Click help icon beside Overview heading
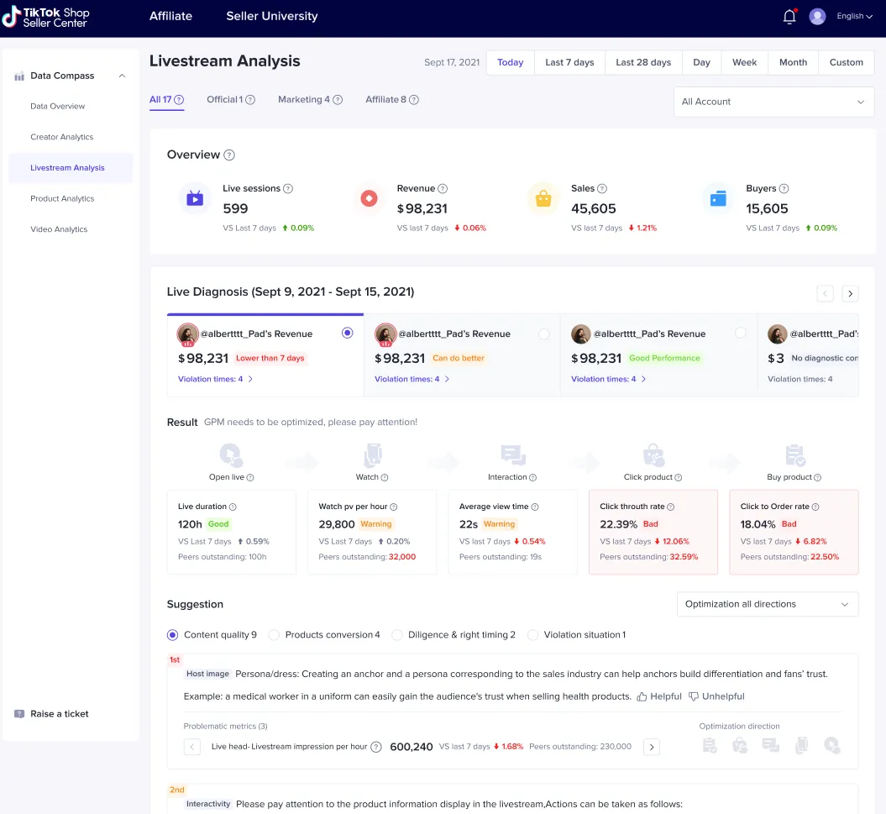Image resolution: width=886 pixels, height=814 pixels. (x=229, y=155)
